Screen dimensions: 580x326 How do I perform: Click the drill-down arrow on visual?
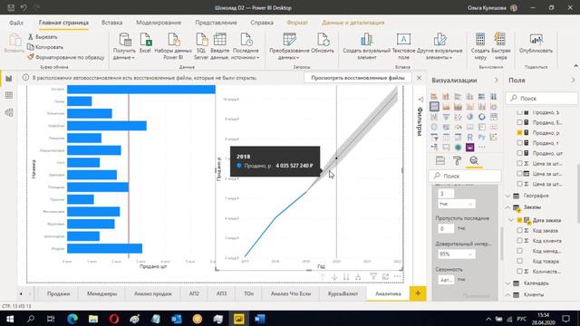[334, 276]
